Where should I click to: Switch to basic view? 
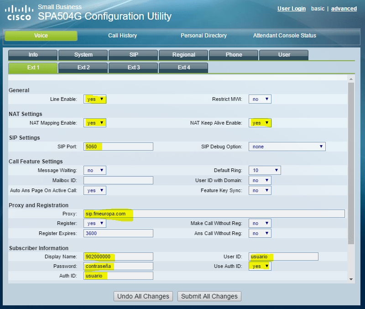pyautogui.click(x=318, y=9)
